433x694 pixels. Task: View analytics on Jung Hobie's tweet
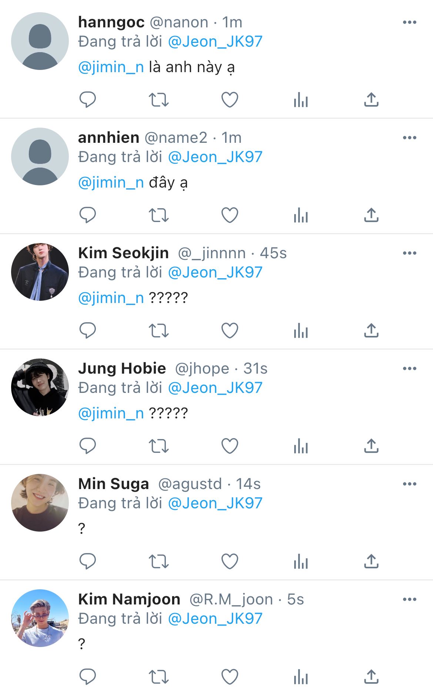(301, 446)
